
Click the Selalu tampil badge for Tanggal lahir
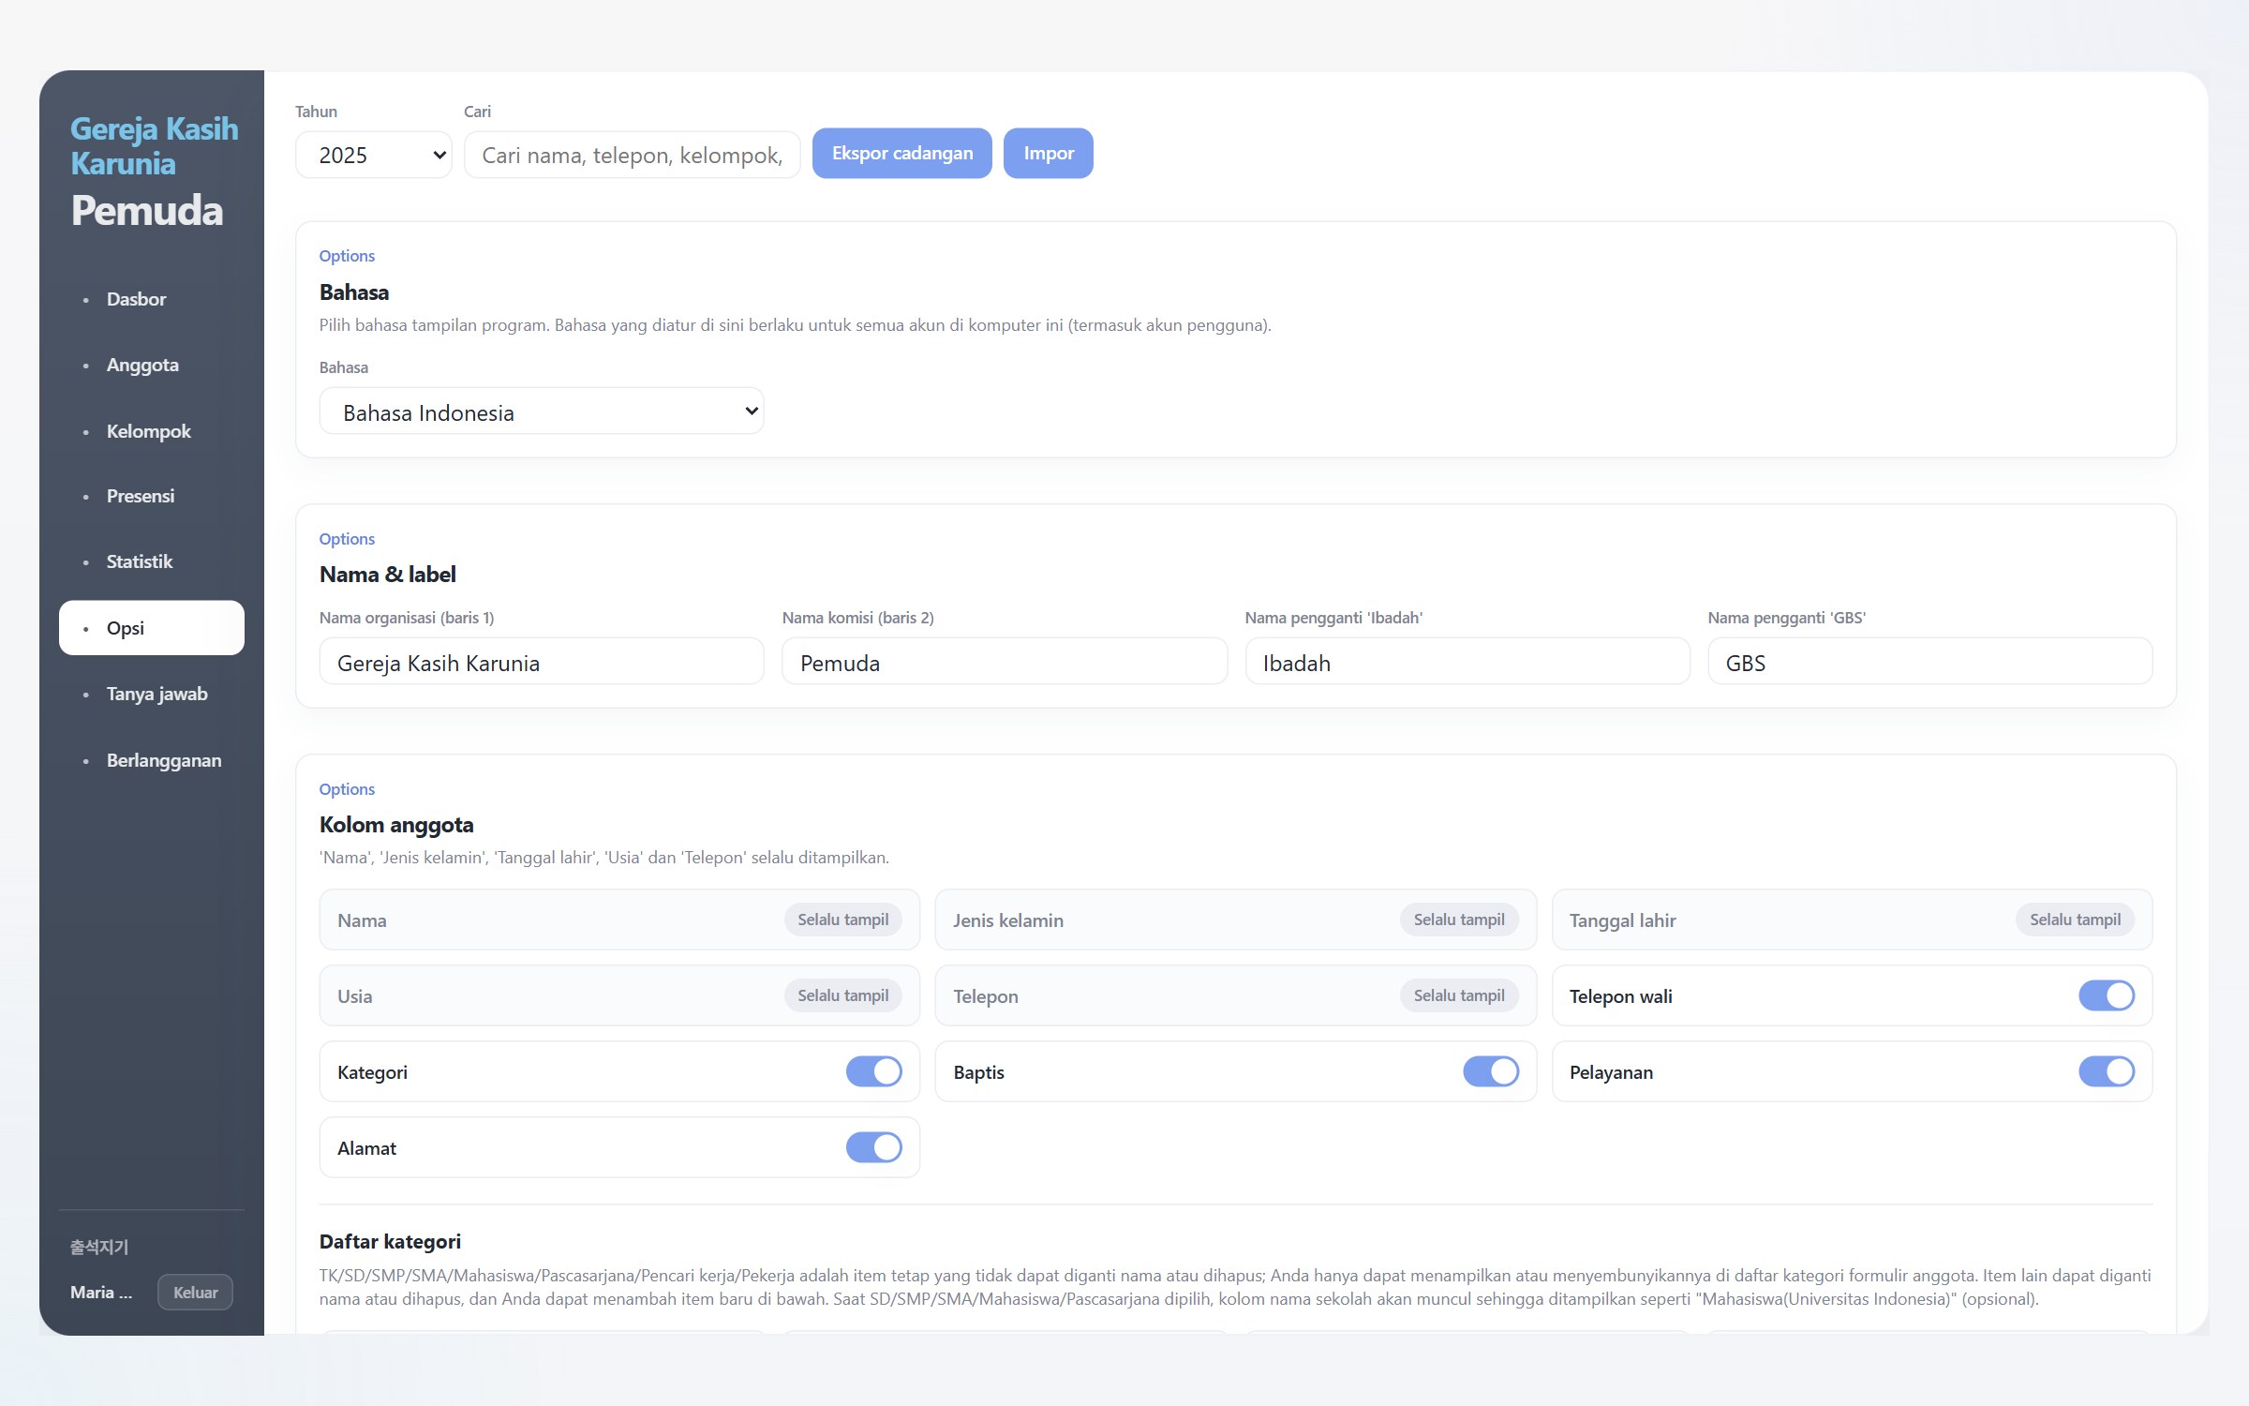click(2075, 920)
